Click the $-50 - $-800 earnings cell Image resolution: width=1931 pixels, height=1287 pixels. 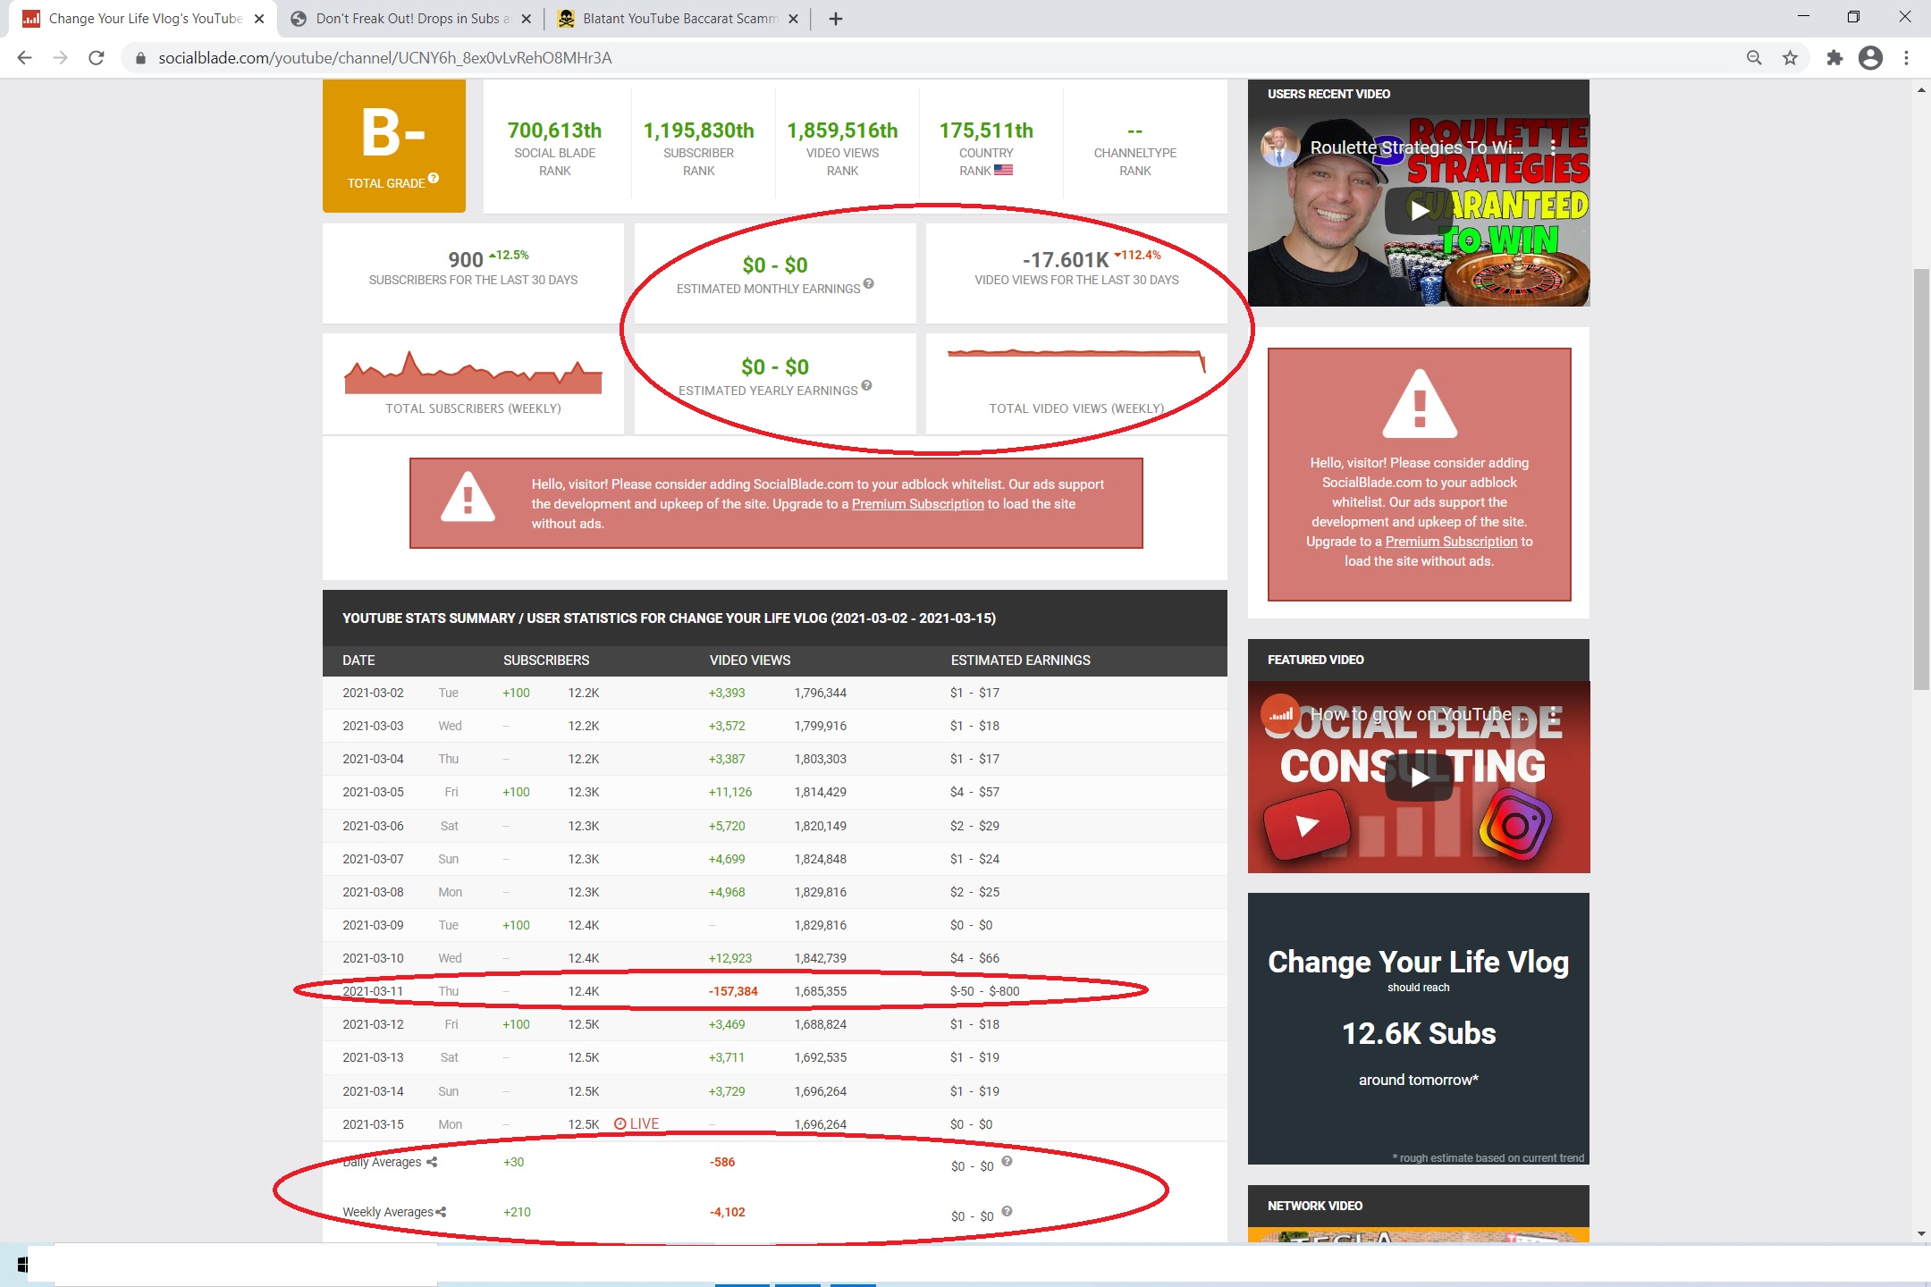(x=984, y=991)
